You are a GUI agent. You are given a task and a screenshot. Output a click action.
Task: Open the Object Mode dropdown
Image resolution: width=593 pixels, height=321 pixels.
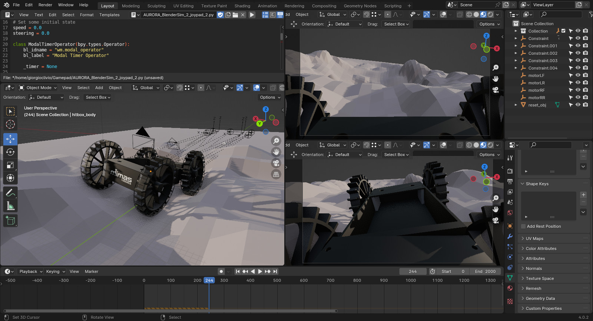click(x=38, y=88)
